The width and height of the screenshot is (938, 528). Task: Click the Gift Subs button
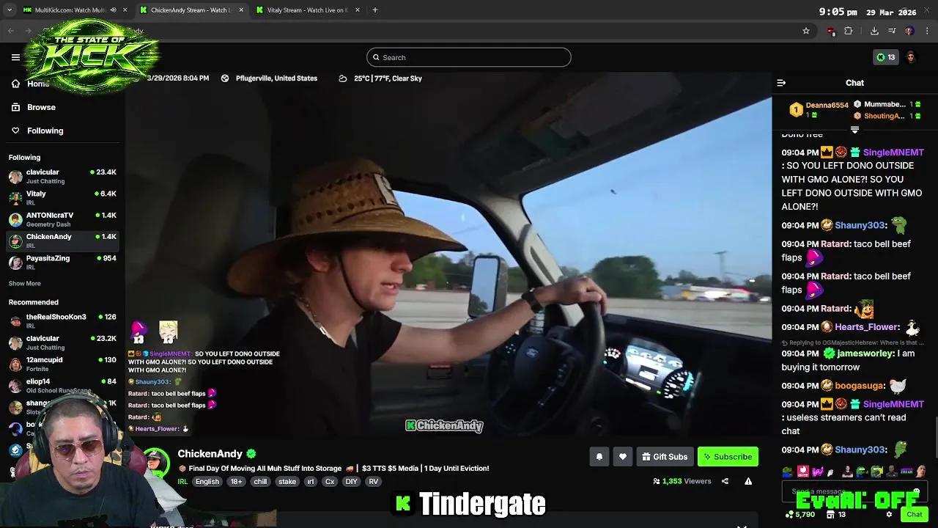[665, 457]
